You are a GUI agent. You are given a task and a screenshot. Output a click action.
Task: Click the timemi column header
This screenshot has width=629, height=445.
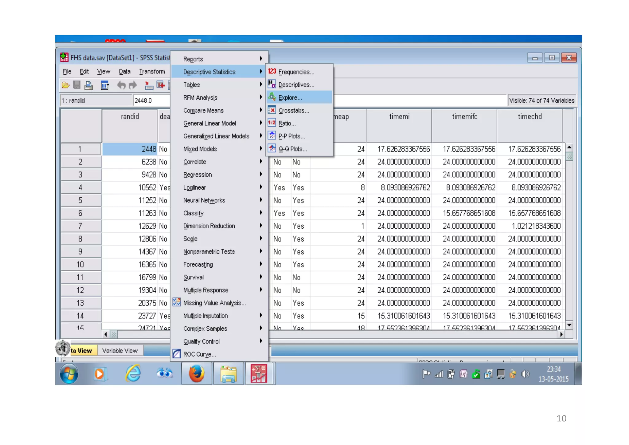pos(399,116)
